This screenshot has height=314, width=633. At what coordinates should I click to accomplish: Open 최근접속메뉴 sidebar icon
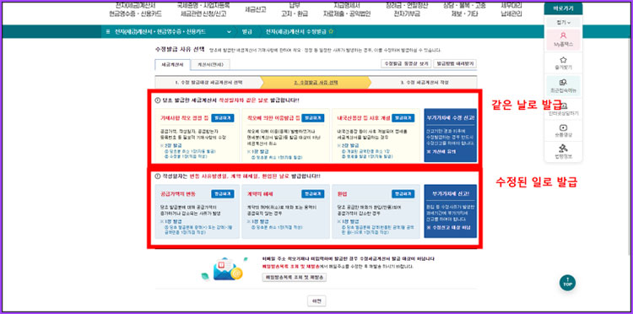coord(563,86)
